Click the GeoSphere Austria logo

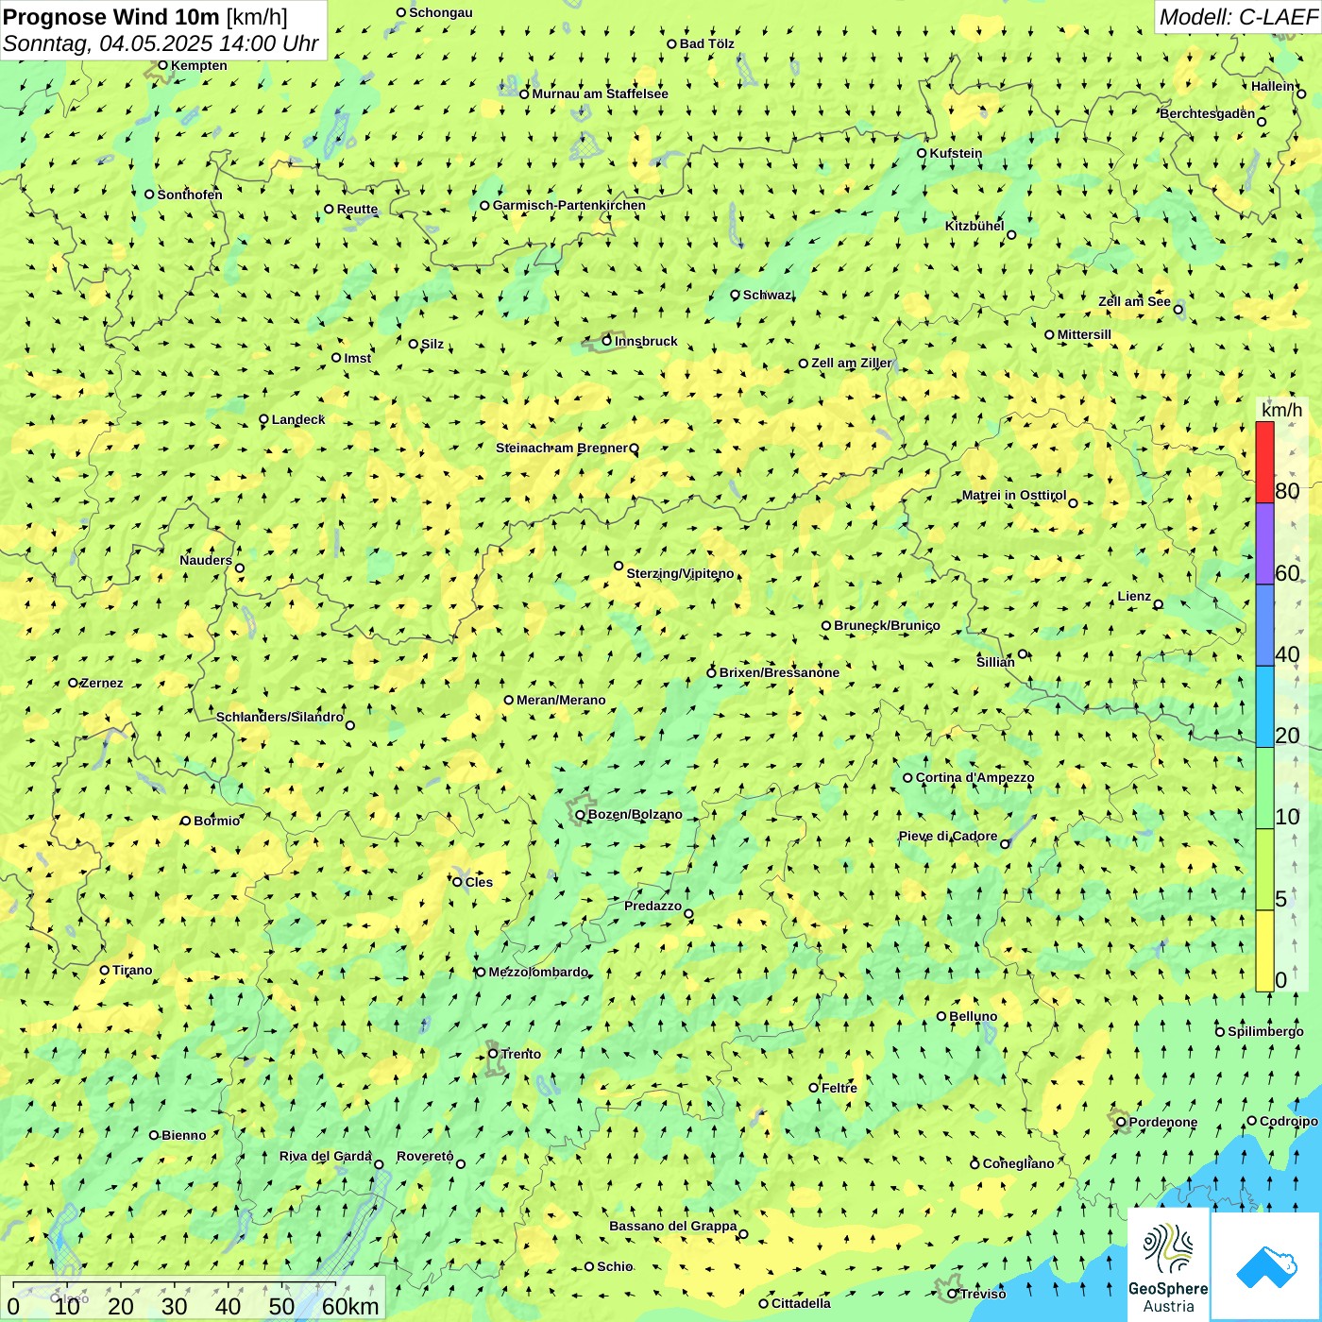[x=1168, y=1265]
